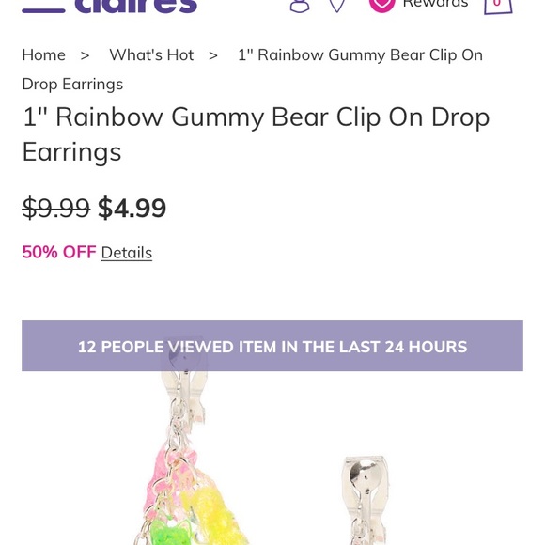Open the shopping bag cart icon
This screenshot has width=545, height=545.
click(x=498, y=7)
